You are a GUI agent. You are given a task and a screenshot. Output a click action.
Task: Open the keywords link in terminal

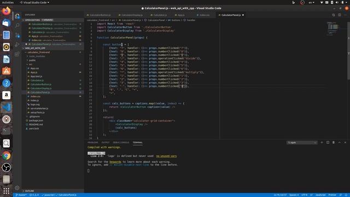tap(115, 162)
